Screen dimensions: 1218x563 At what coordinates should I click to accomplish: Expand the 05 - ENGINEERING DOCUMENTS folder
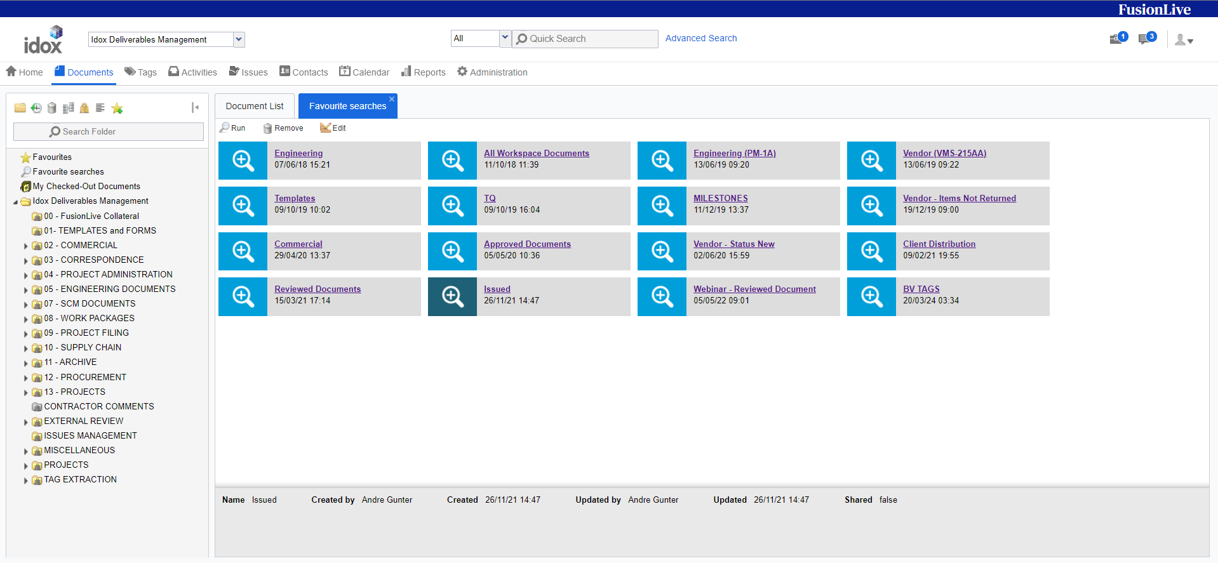click(x=26, y=290)
